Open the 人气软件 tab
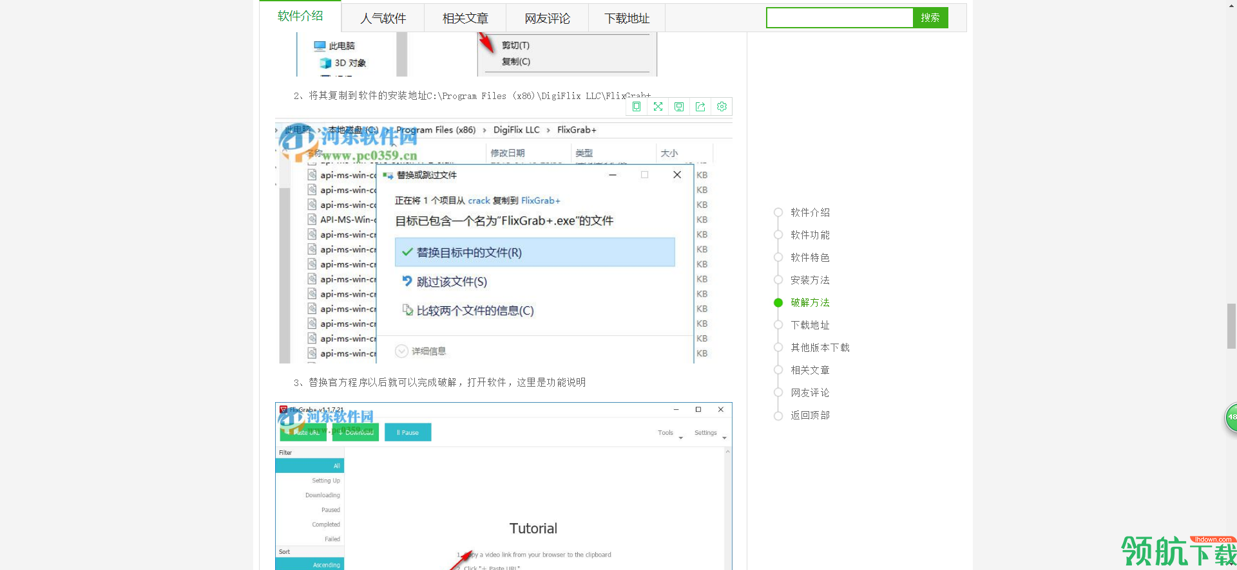The width and height of the screenshot is (1237, 570). click(x=383, y=18)
